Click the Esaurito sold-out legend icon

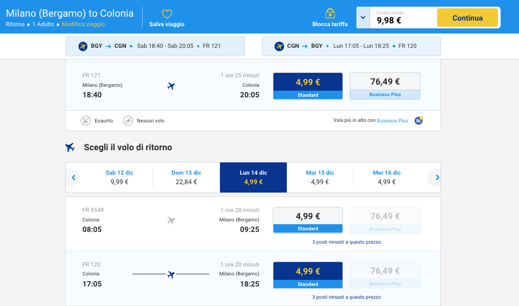click(86, 121)
